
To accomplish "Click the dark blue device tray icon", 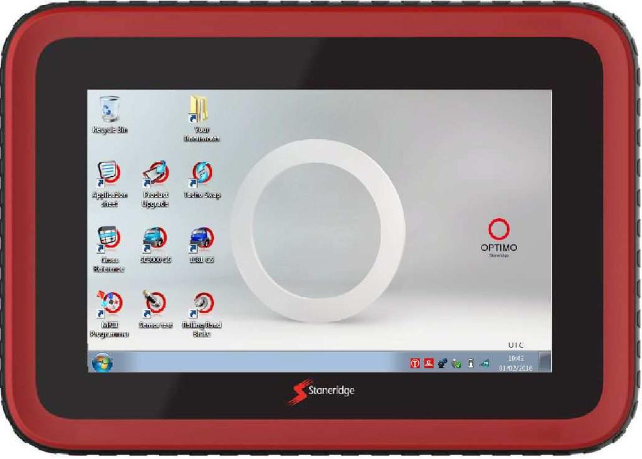I will (442, 363).
